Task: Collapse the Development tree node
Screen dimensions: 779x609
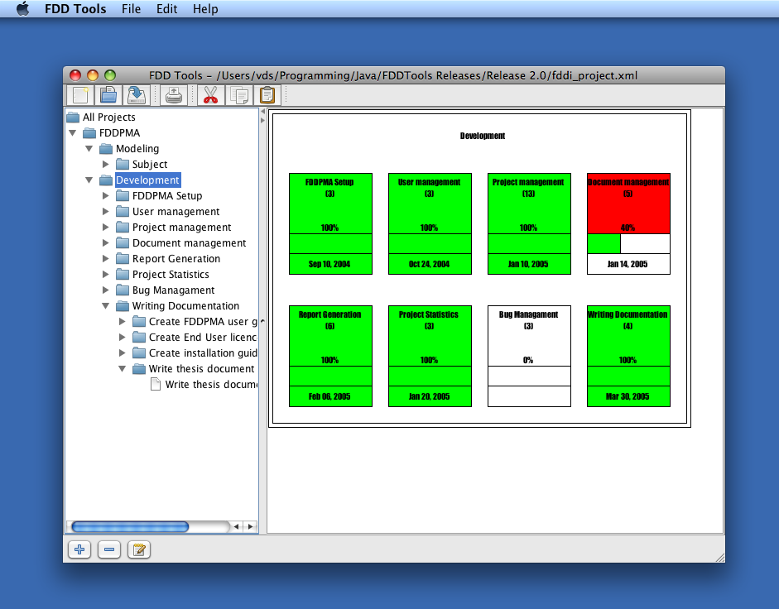Action: tap(89, 180)
